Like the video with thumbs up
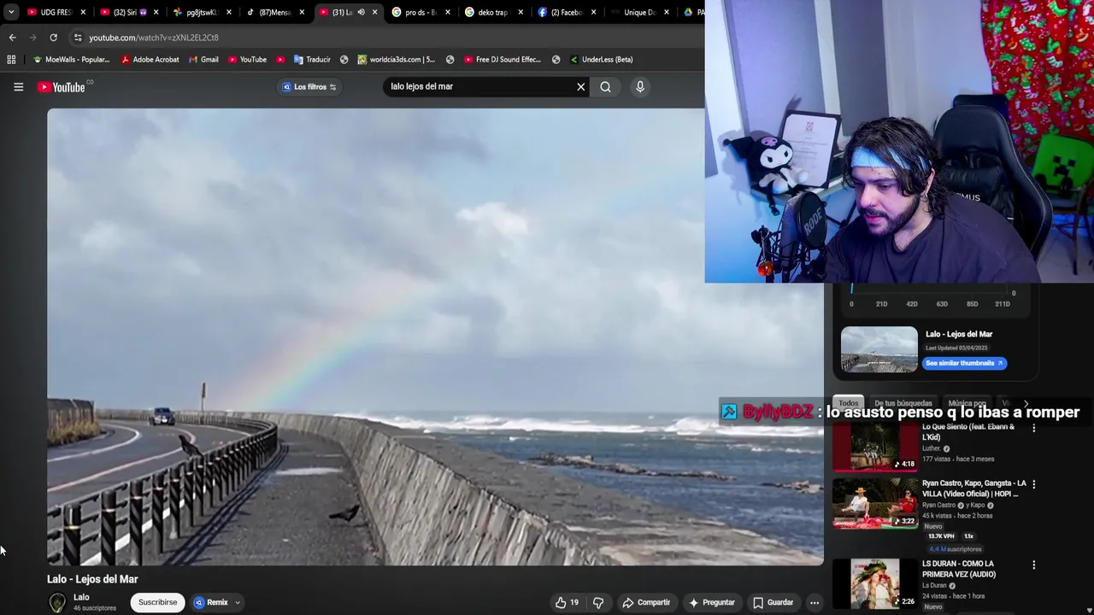1094x615 pixels. click(x=567, y=602)
